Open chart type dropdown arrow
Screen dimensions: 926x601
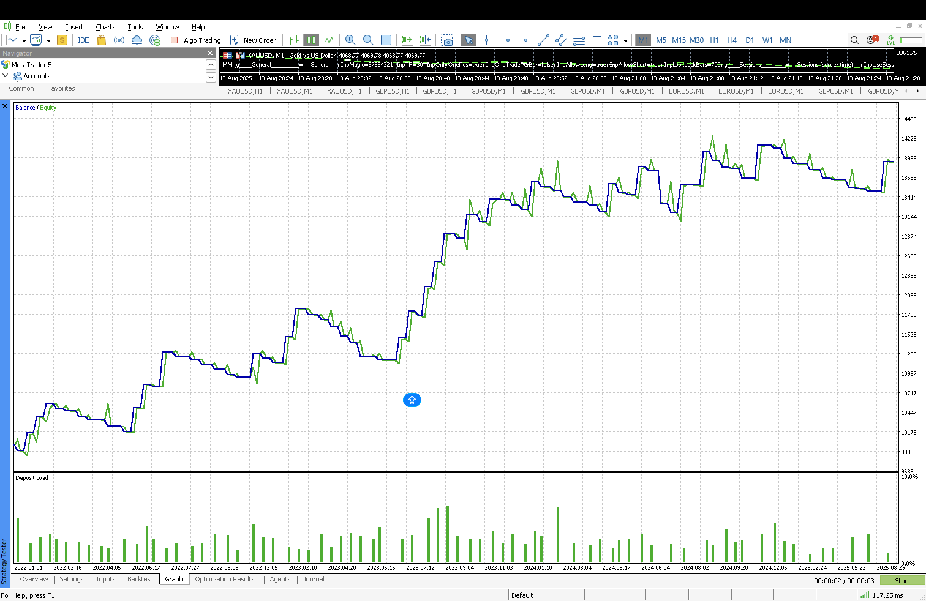[x=24, y=40]
